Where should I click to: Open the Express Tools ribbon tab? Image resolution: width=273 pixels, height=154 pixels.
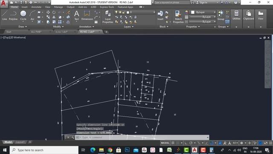[107, 7]
